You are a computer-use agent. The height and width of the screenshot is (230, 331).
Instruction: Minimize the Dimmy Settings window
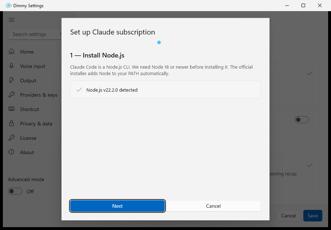pyautogui.click(x=287, y=5)
